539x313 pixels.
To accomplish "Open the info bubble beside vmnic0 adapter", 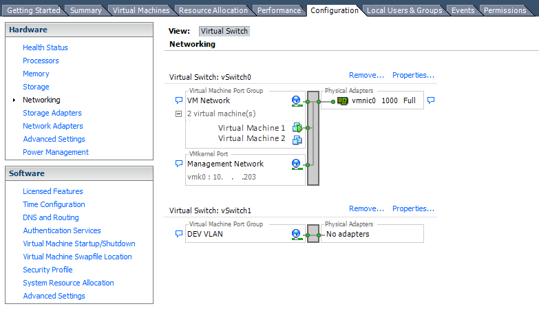I will tap(431, 100).
